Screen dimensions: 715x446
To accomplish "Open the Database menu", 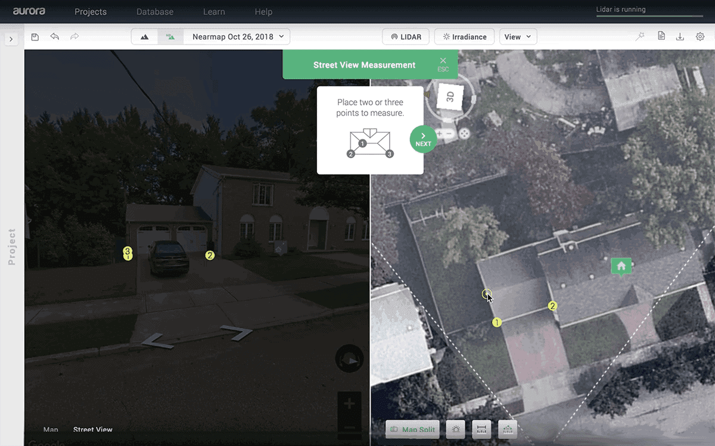I will (155, 12).
